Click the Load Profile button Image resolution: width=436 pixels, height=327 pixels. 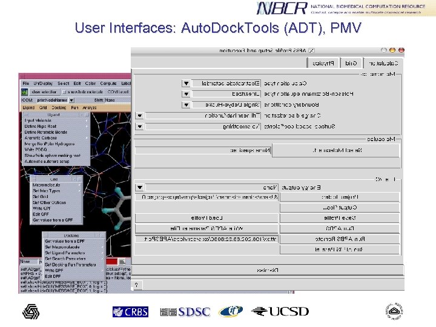coord(206,218)
